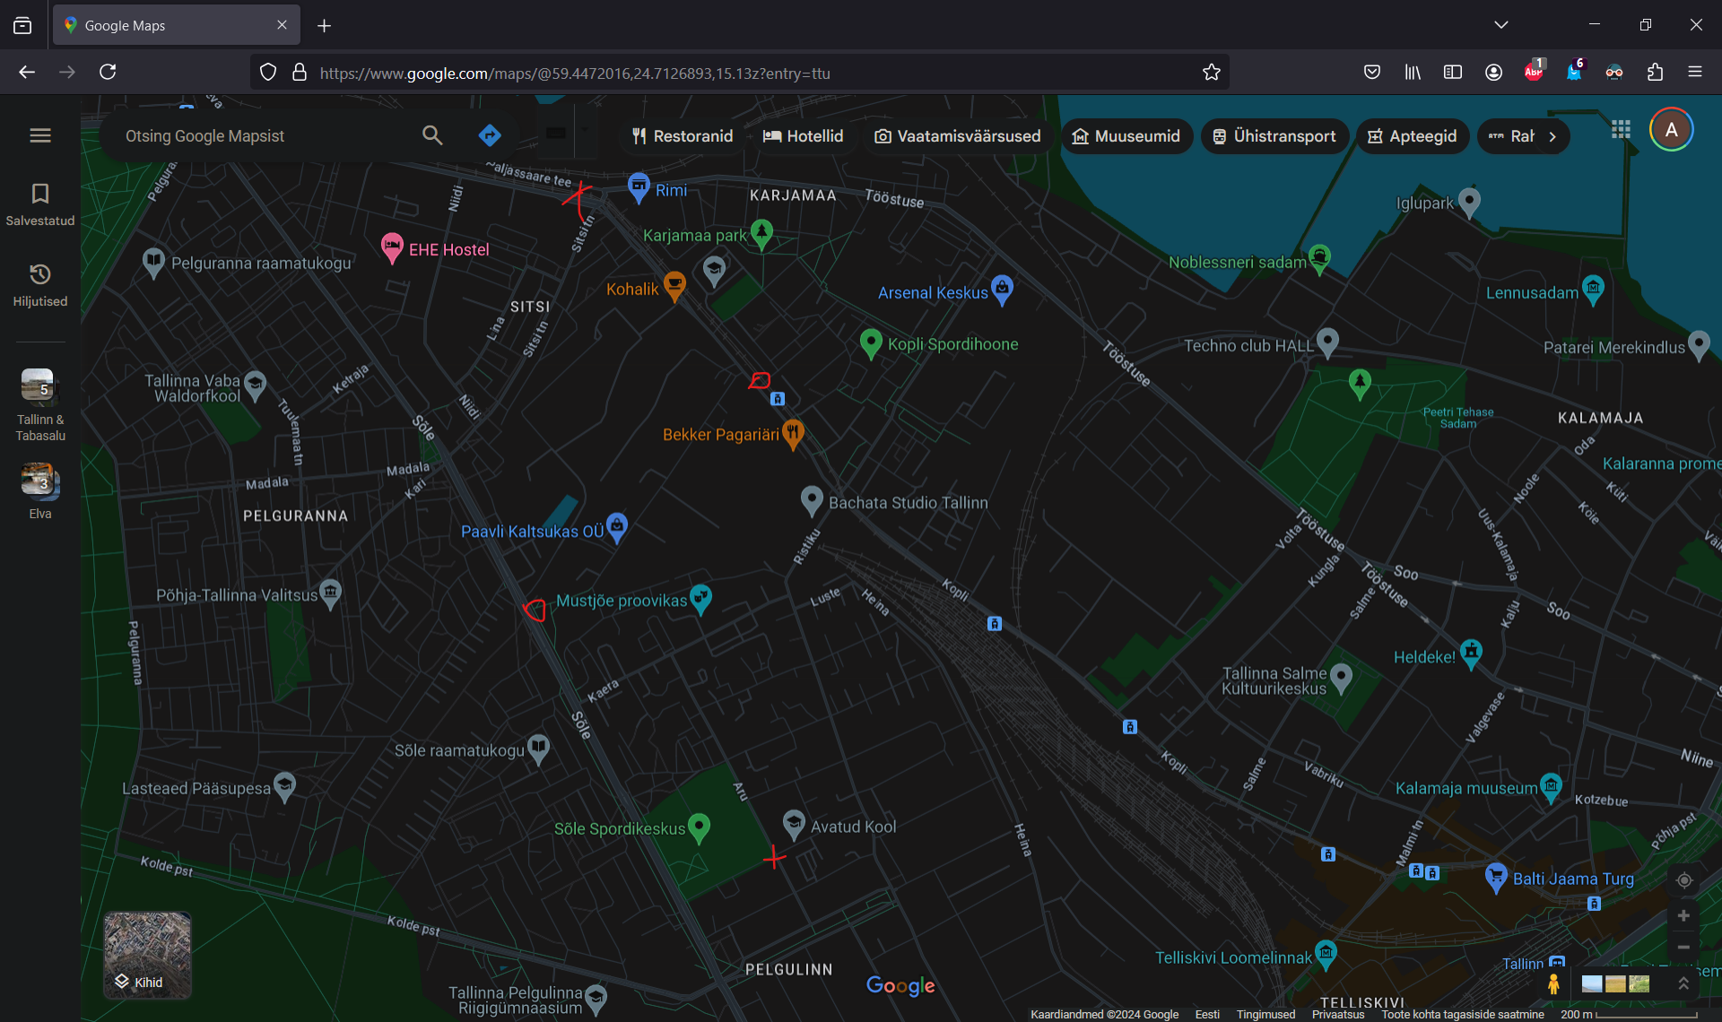This screenshot has width=1722, height=1022.
Task: Center map on my location
Action: click(1683, 880)
